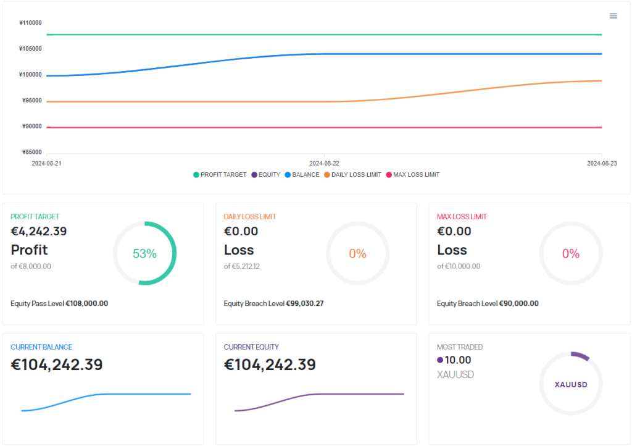Click the PROFIT TARGET card heading
Screen dimensions: 632x446
35,217
